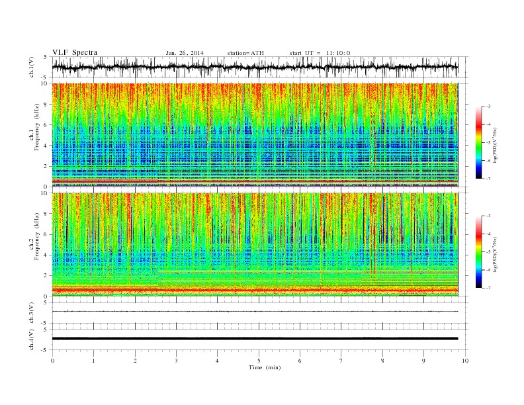The image size is (524, 405).
Task: Click the '3' tick on time axis
Action: pyautogui.click(x=176, y=361)
